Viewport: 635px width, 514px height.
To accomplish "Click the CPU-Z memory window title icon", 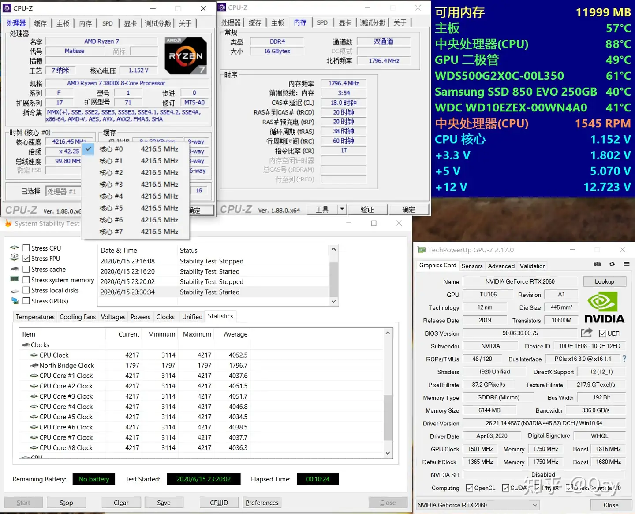I will [222, 7].
